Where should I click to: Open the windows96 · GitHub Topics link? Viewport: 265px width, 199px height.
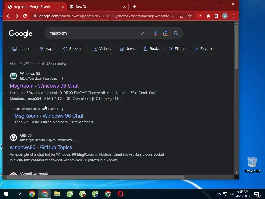pos(41,147)
